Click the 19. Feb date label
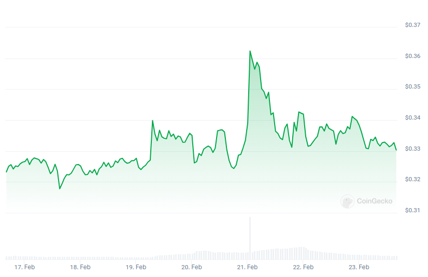Viewport: 428px width, 277px height. [x=136, y=267]
